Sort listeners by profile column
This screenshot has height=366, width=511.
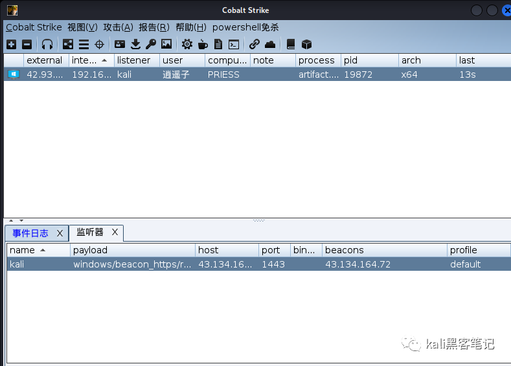pos(479,250)
